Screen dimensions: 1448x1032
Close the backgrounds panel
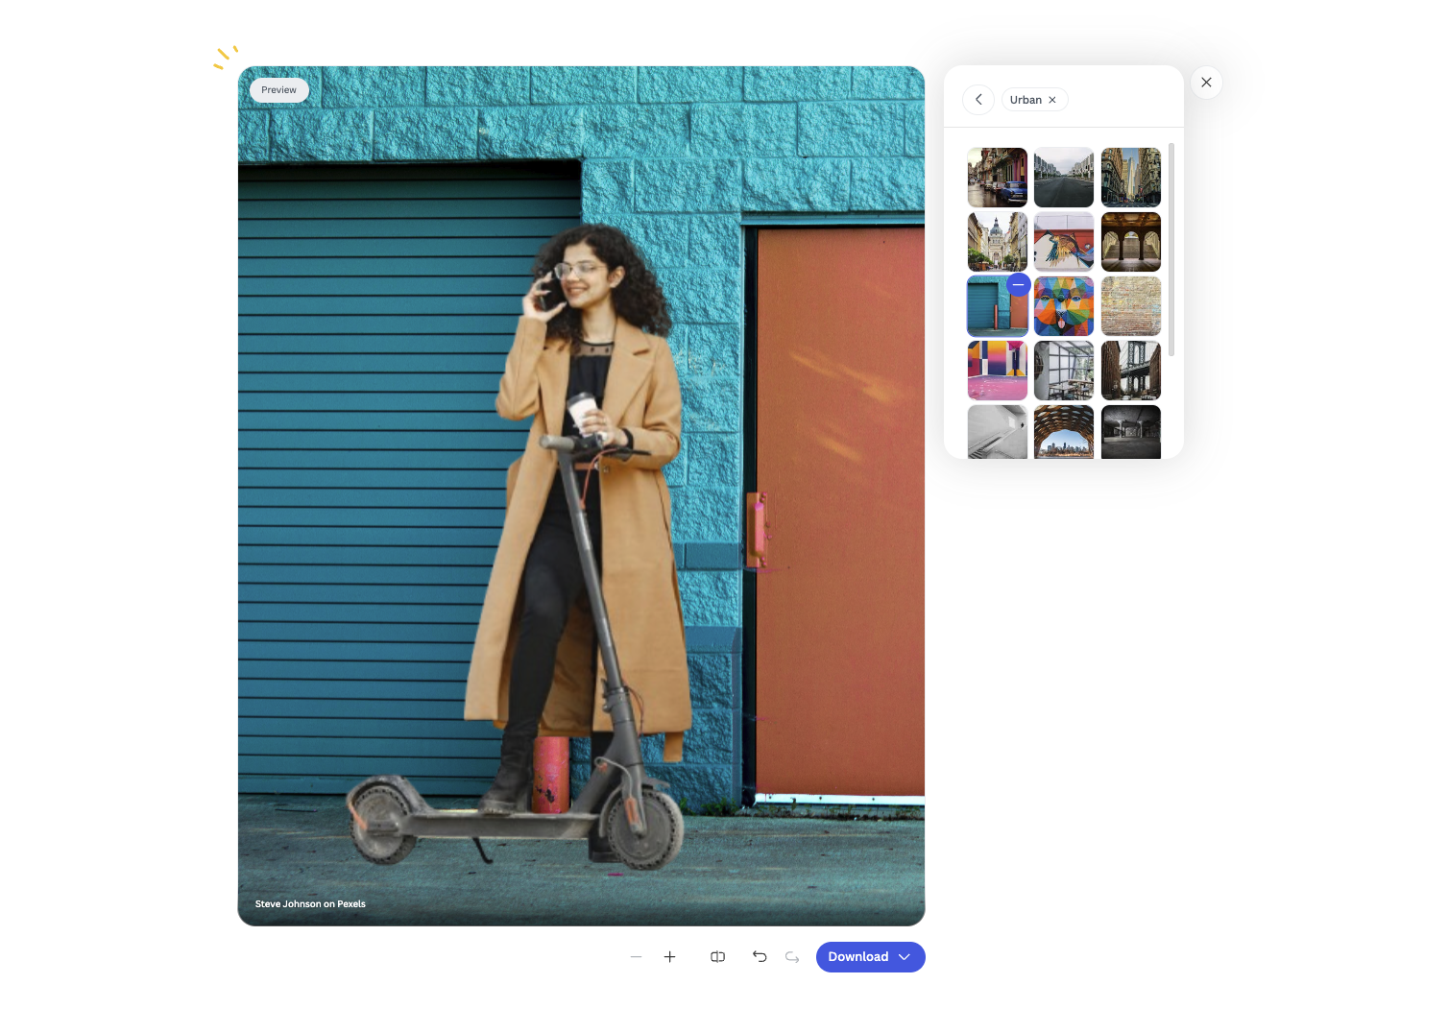1206,83
